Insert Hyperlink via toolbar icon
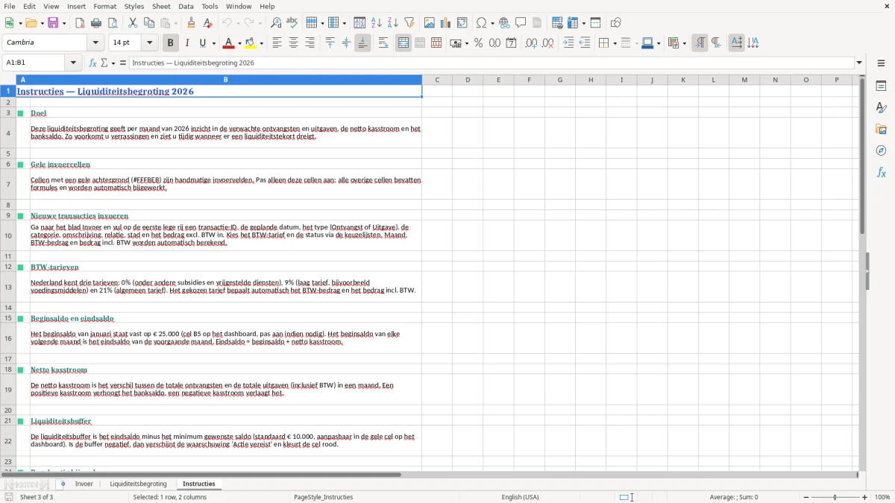 click(x=504, y=23)
